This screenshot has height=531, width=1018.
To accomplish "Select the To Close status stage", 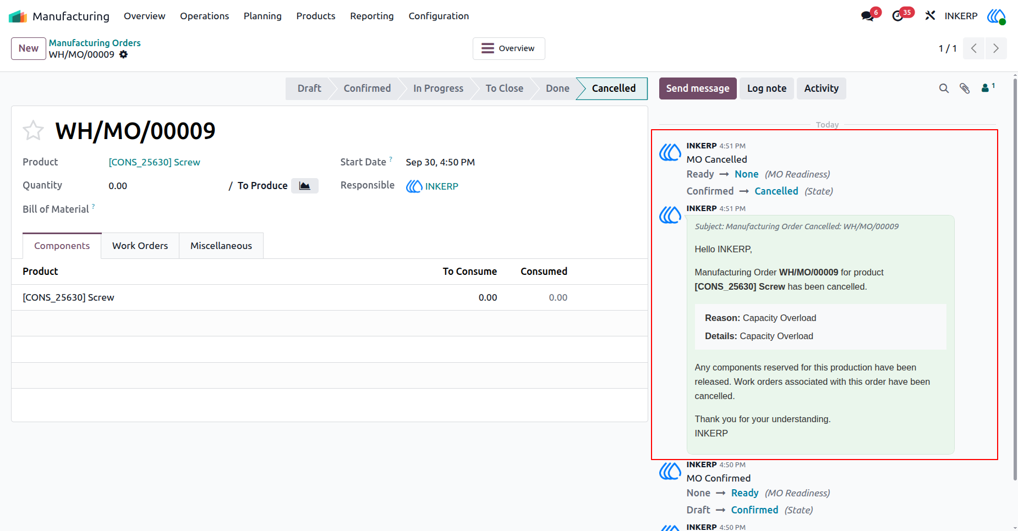I will click(x=504, y=88).
